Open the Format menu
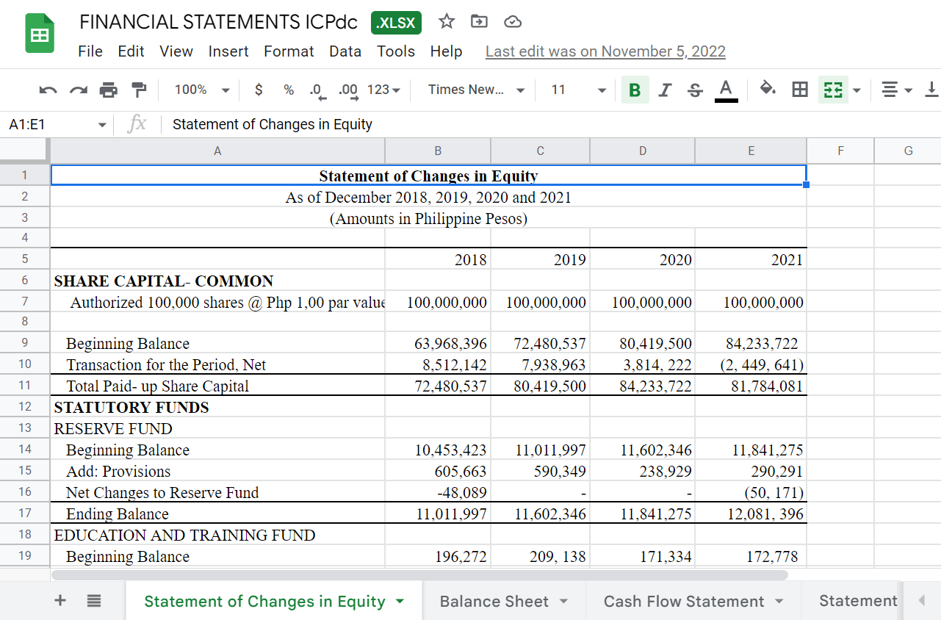 point(289,51)
